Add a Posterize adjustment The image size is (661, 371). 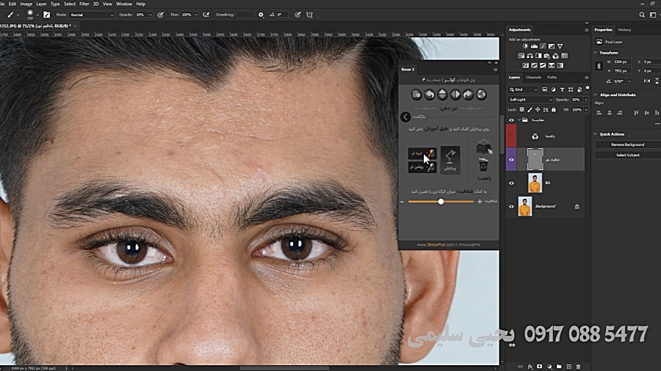click(x=534, y=65)
